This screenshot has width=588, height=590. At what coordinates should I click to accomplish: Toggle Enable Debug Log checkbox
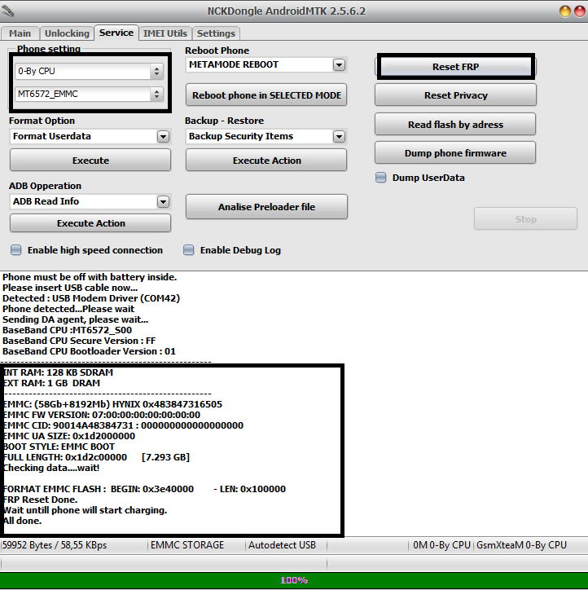coord(189,250)
